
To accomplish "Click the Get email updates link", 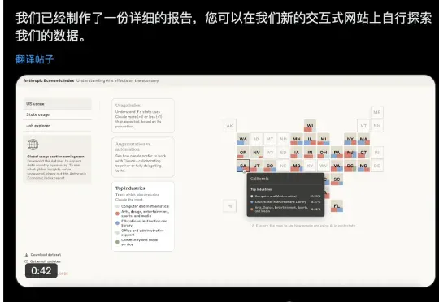I will point(45,261).
